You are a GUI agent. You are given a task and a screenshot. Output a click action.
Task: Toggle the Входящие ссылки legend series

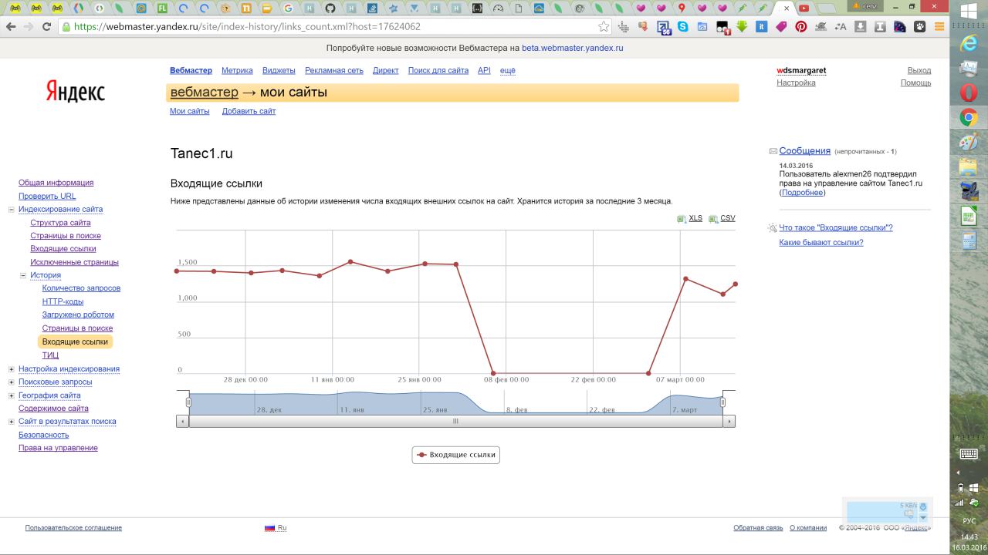tap(456, 455)
